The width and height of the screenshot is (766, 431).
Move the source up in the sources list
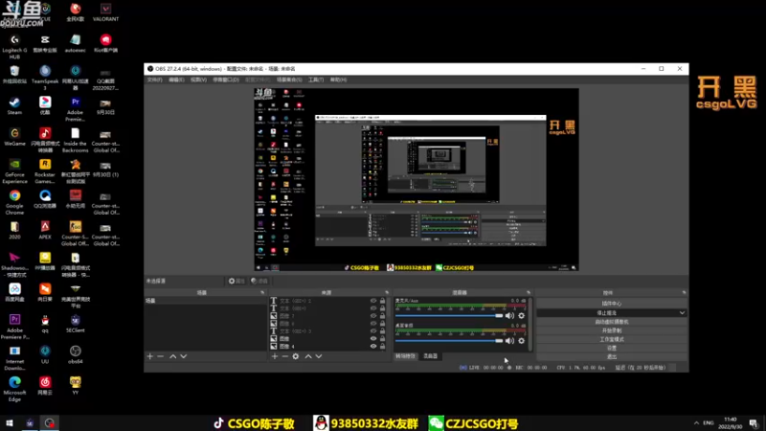308,356
